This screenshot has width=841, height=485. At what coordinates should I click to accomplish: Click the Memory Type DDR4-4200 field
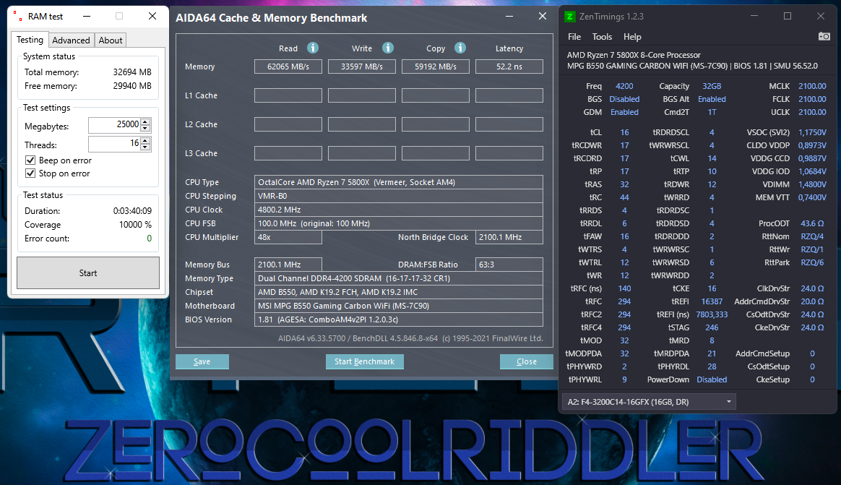[x=399, y=278]
